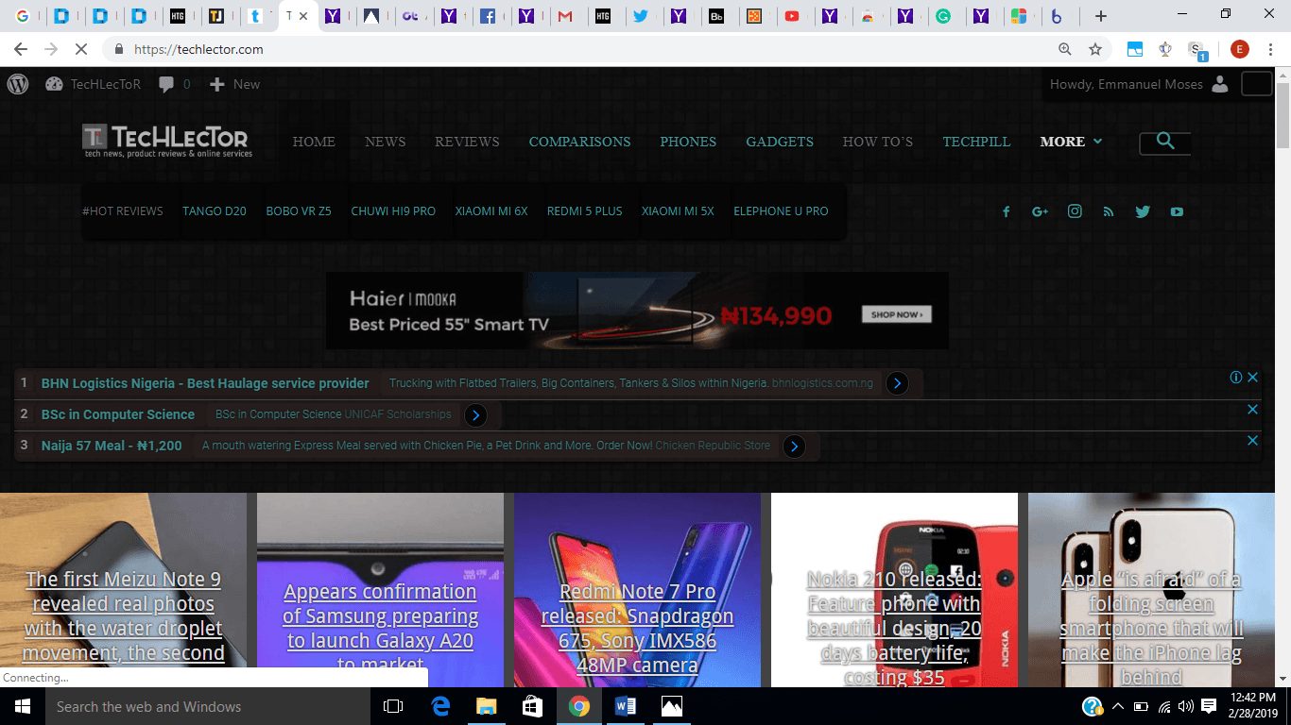Viewport: 1291px width, 725px height.
Task: Click the zoom magnifier icon in address bar
Action: click(1065, 49)
